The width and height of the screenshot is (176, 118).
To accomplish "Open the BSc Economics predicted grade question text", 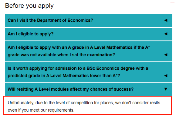I will (78, 72).
